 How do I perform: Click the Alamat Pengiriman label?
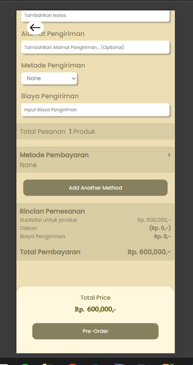point(53,34)
